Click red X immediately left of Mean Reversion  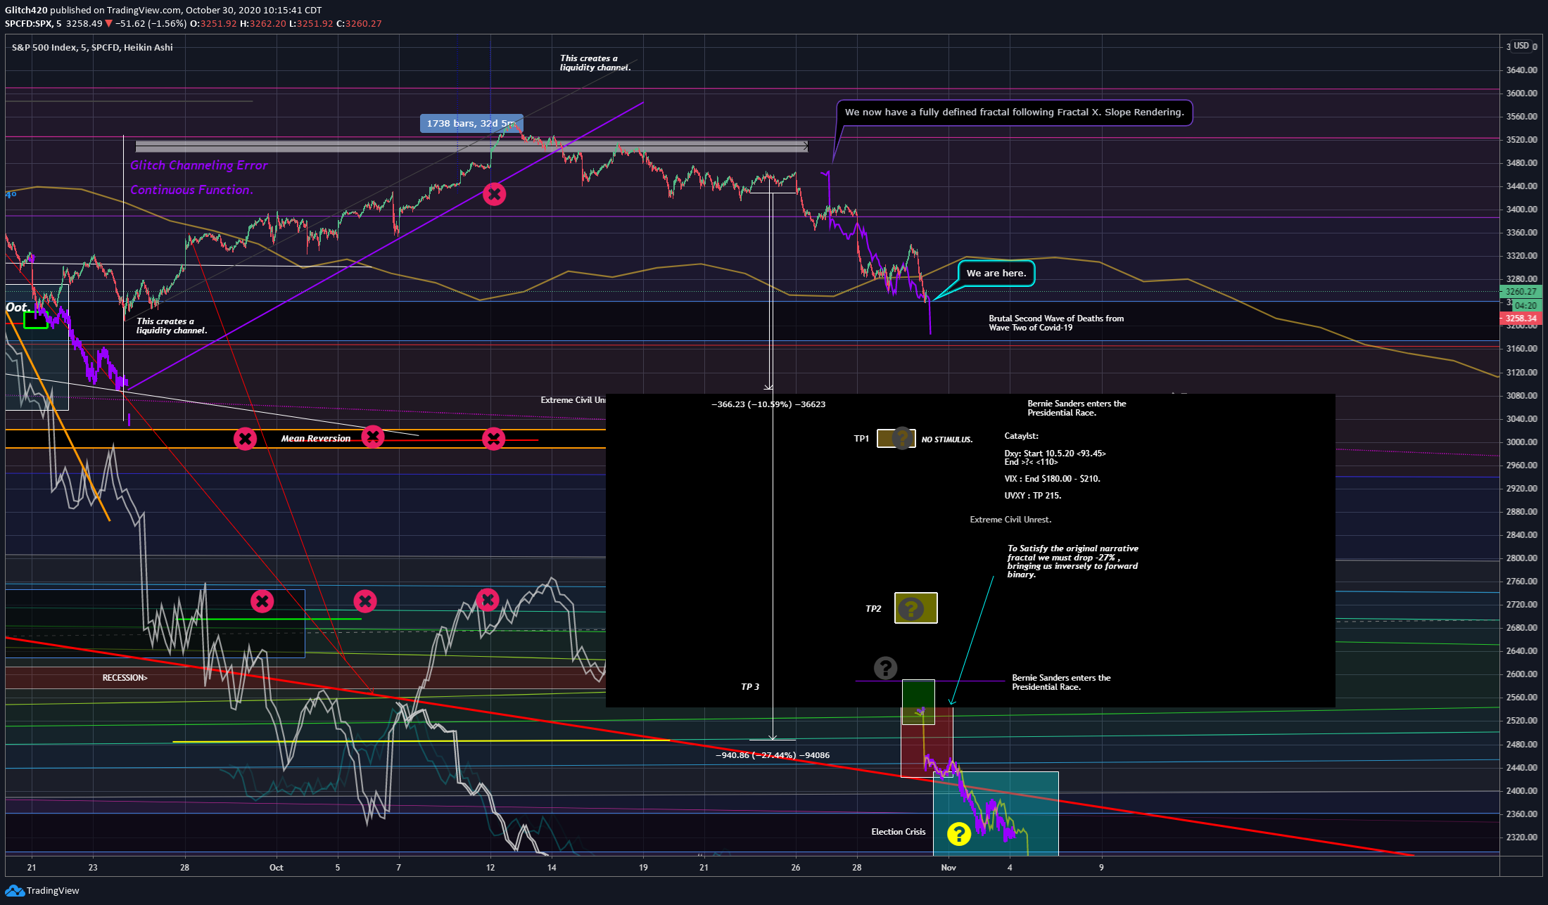(245, 439)
